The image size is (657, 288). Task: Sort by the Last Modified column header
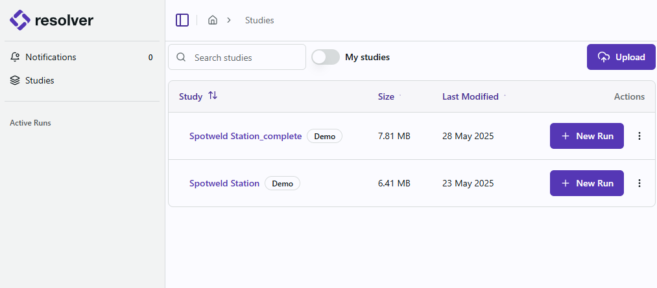(x=471, y=96)
